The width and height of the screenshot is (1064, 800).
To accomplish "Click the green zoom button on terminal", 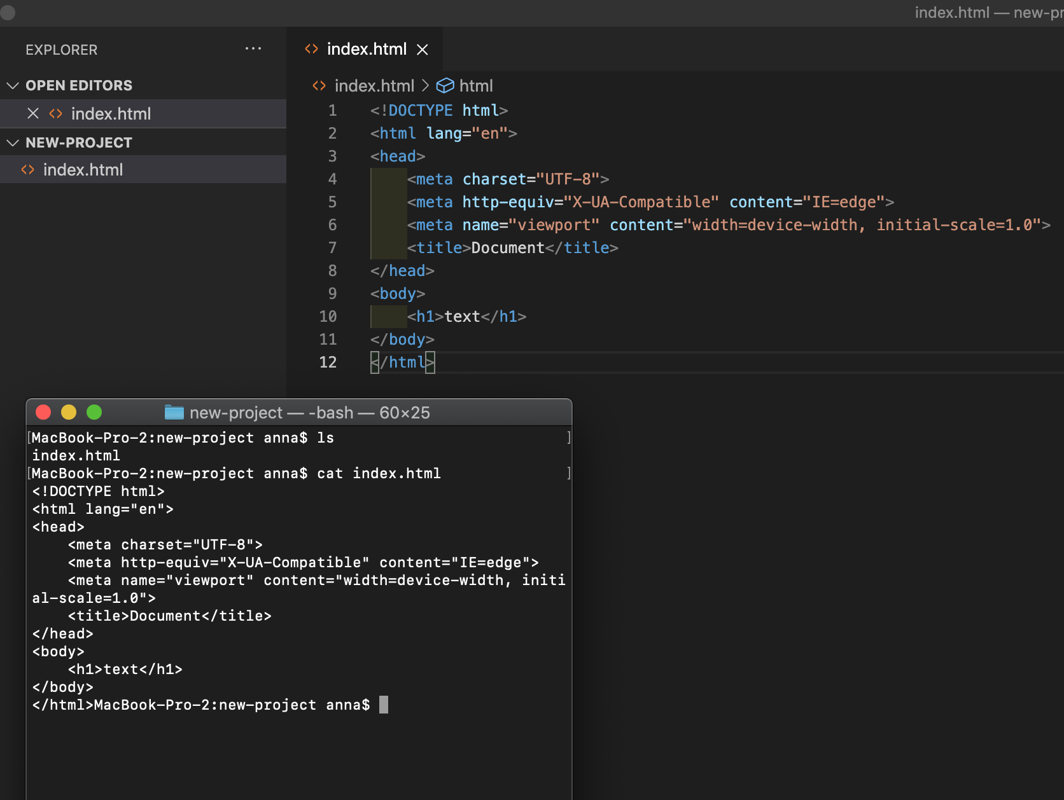I will (x=94, y=413).
